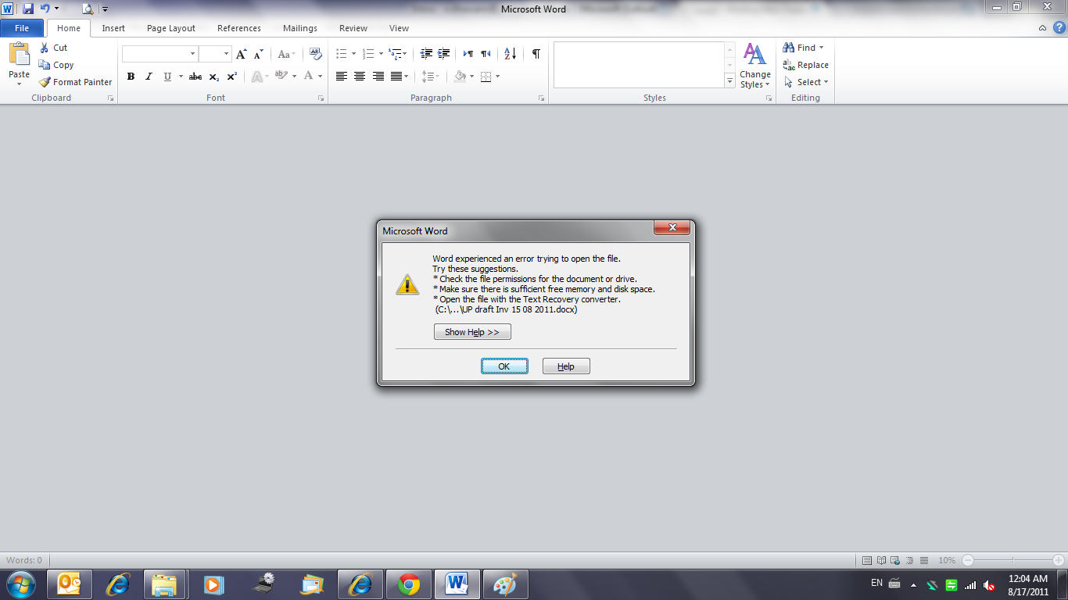Toggle Bold formatting
Image resolution: width=1068 pixels, height=600 pixels.
coord(131,77)
